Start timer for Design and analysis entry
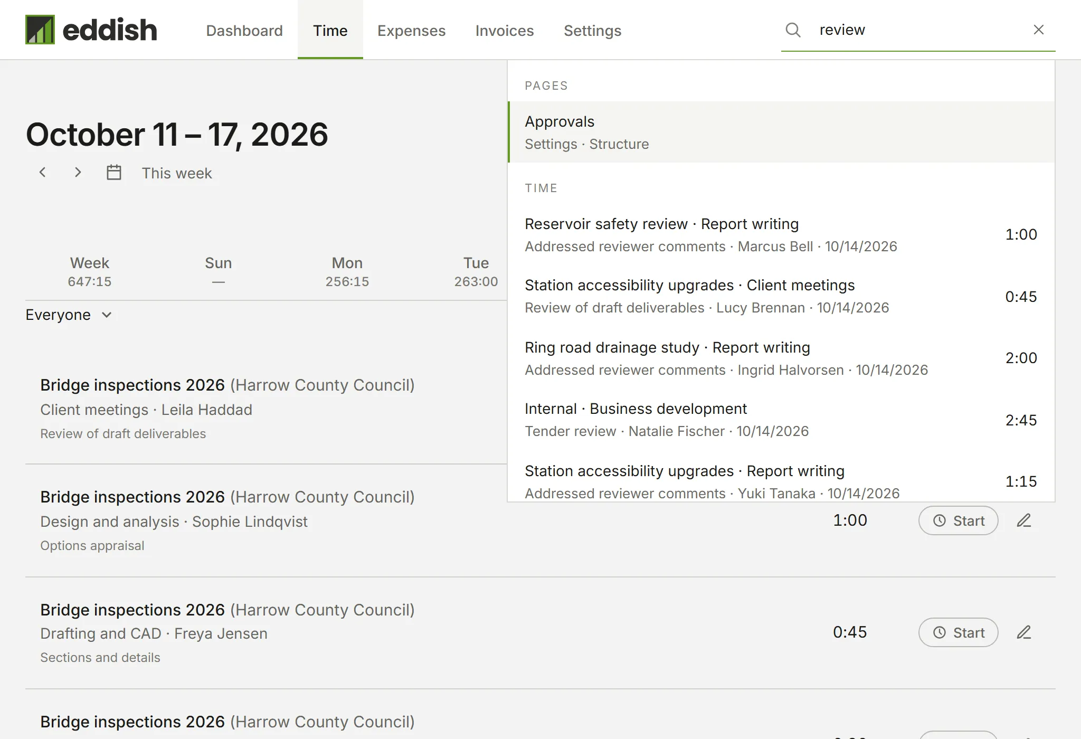 pos(958,520)
